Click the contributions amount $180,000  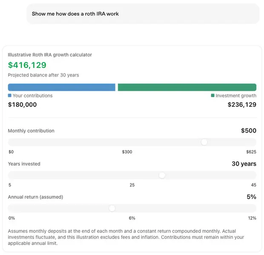pos(22,105)
